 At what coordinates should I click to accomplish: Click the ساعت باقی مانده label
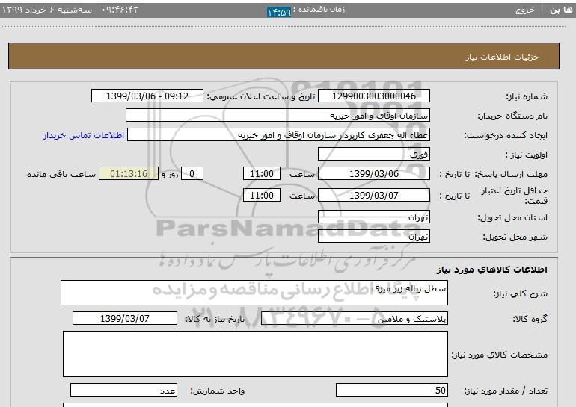pos(61,174)
